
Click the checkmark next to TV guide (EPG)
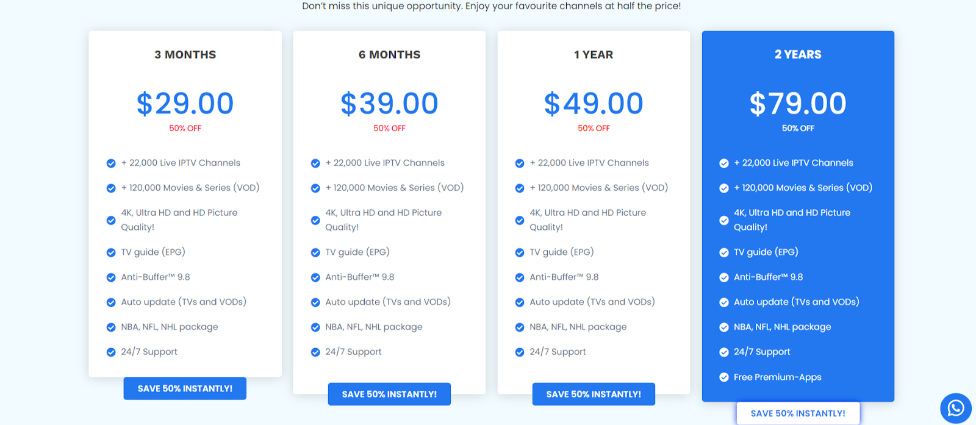tap(111, 252)
